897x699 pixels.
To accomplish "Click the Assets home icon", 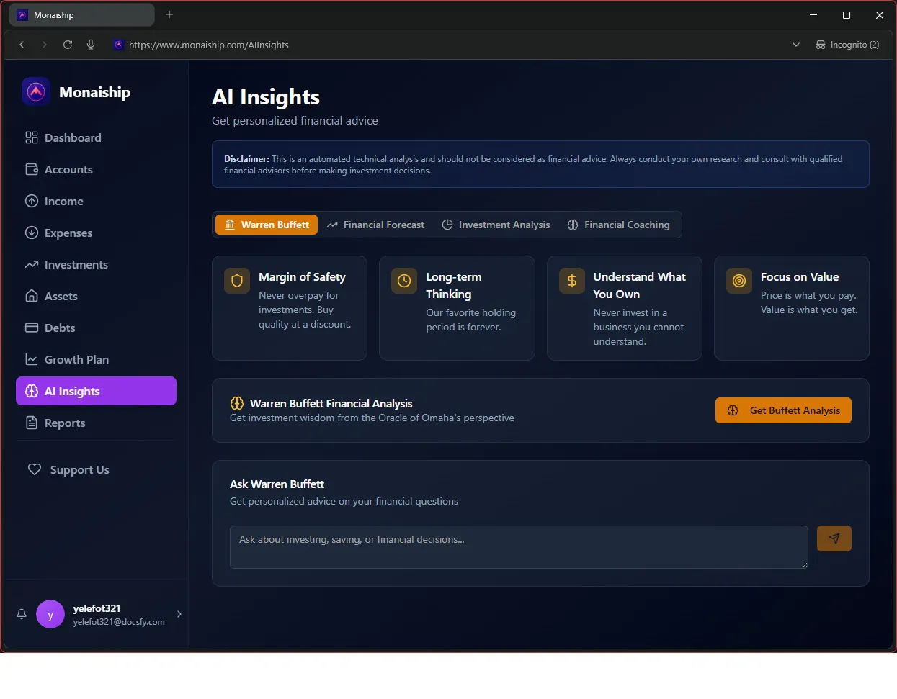I will (32, 296).
